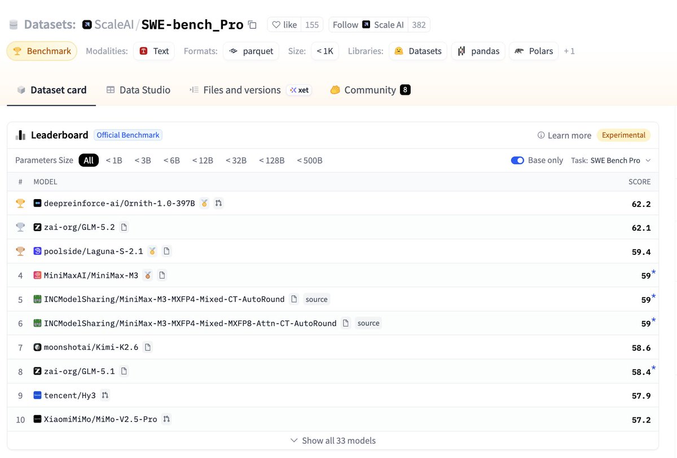Click bronze medal icon beside MiniMax-M3
Viewport: 677px width, 458px height.
click(x=148, y=275)
